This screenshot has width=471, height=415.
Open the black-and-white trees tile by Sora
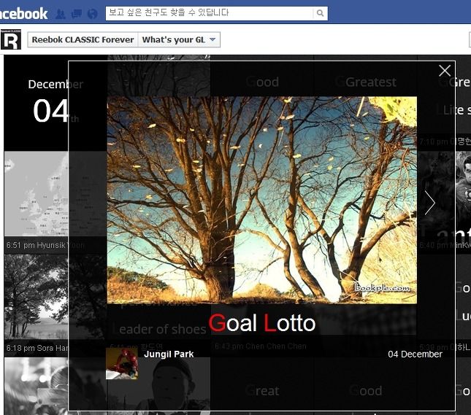pyautogui.click(x=36, y=297)
